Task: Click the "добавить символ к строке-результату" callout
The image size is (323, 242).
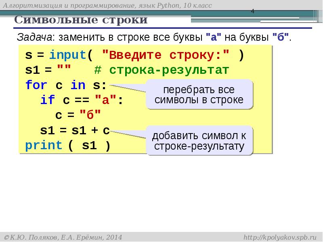Action: (199, 141)
